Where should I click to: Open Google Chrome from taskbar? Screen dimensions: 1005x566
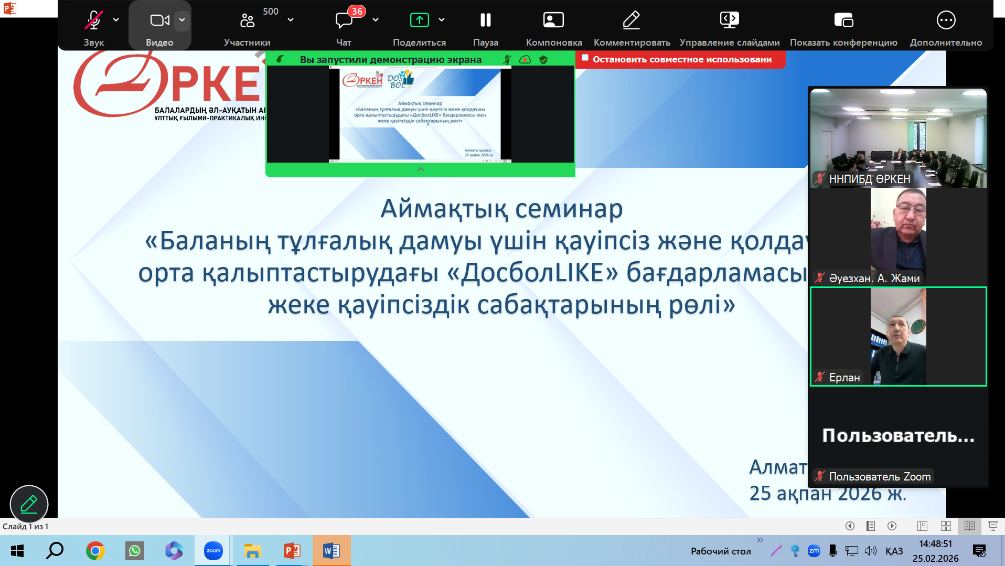95,551
